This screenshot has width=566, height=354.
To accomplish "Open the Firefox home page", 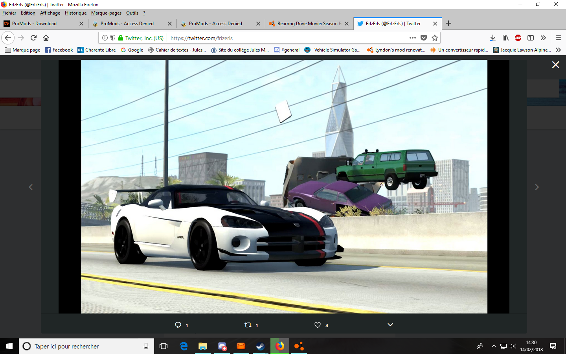I will pyautogui.click(x=46, y=38).
